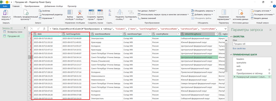Open filter dropdown of warehouseName column
The image size is (276, 101).
121,34
